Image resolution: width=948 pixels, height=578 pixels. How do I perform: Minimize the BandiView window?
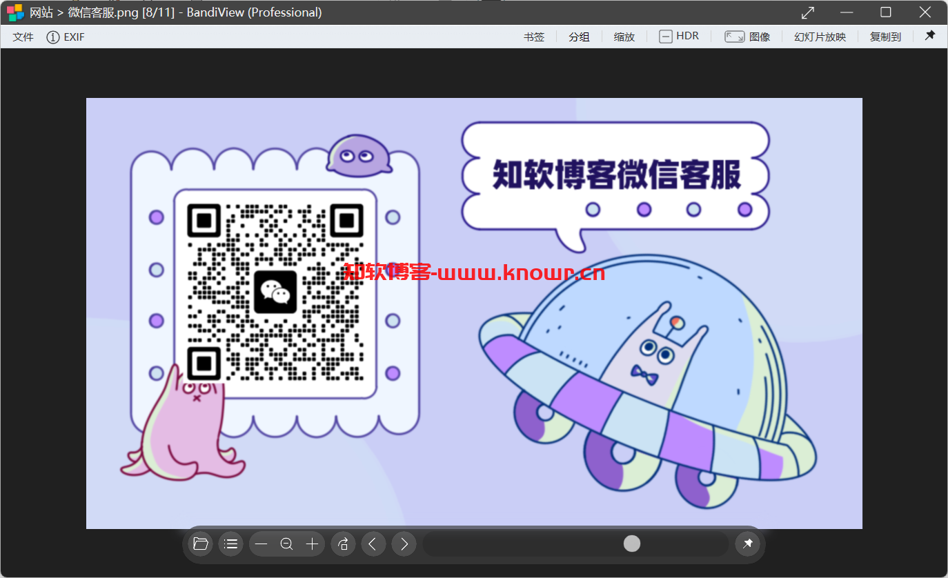[x=847, y=12]
